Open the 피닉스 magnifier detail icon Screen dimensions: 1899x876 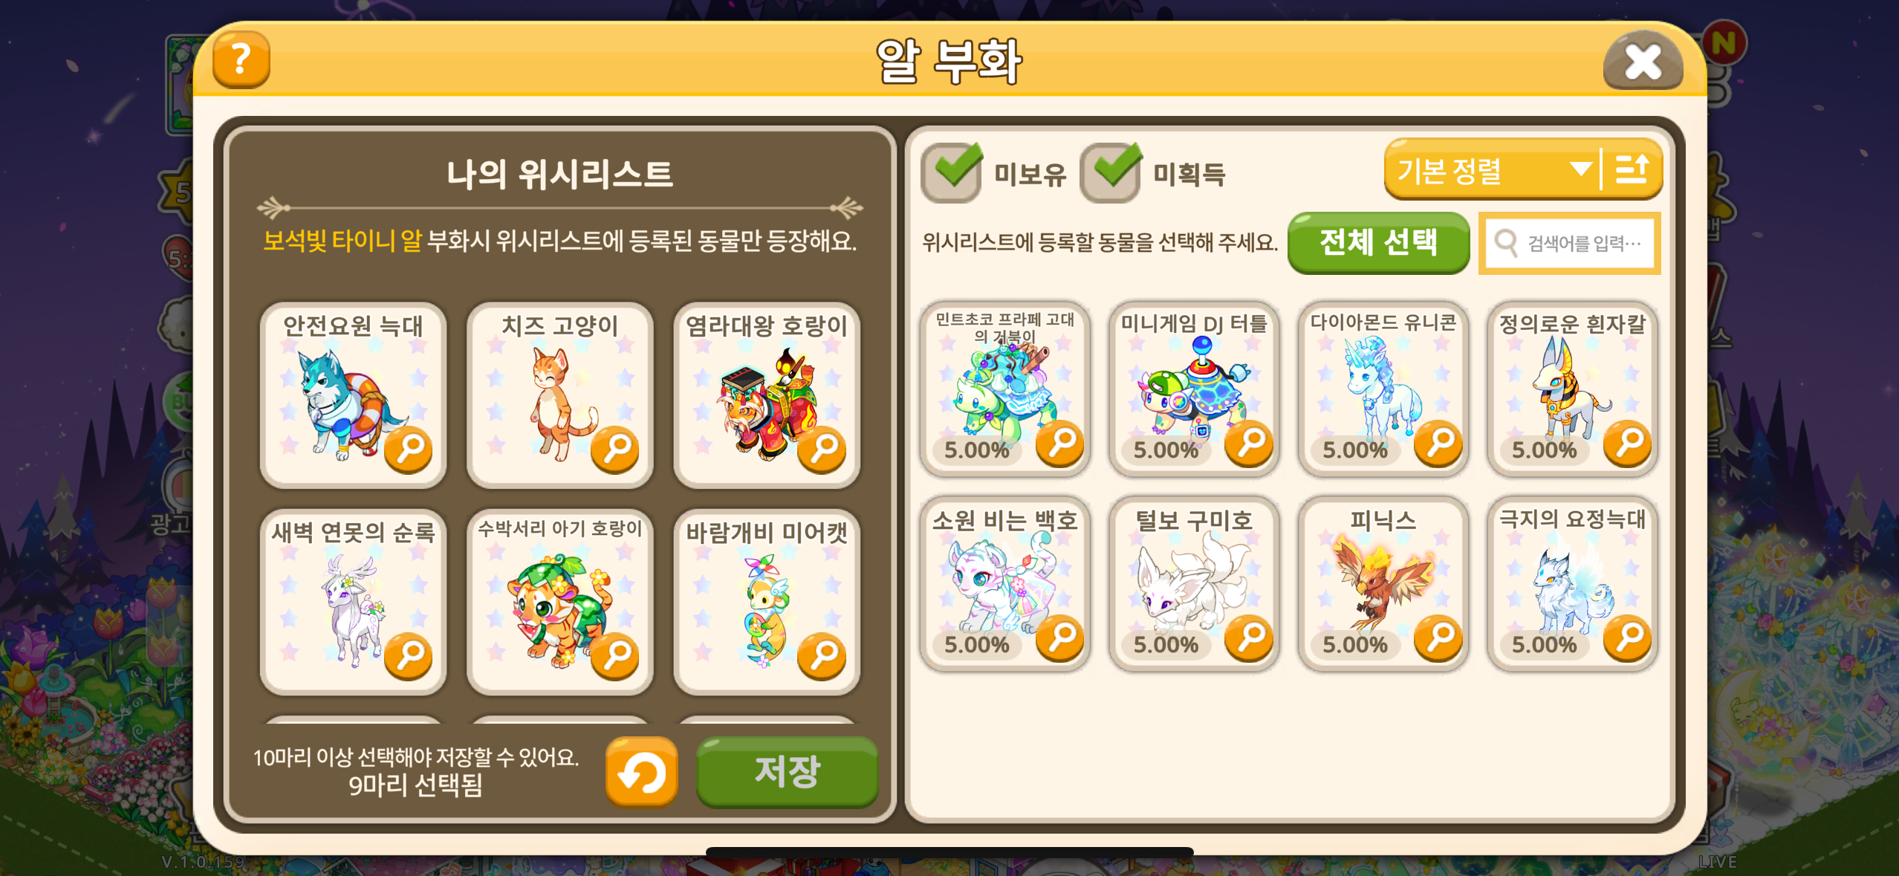[1438, 637]
